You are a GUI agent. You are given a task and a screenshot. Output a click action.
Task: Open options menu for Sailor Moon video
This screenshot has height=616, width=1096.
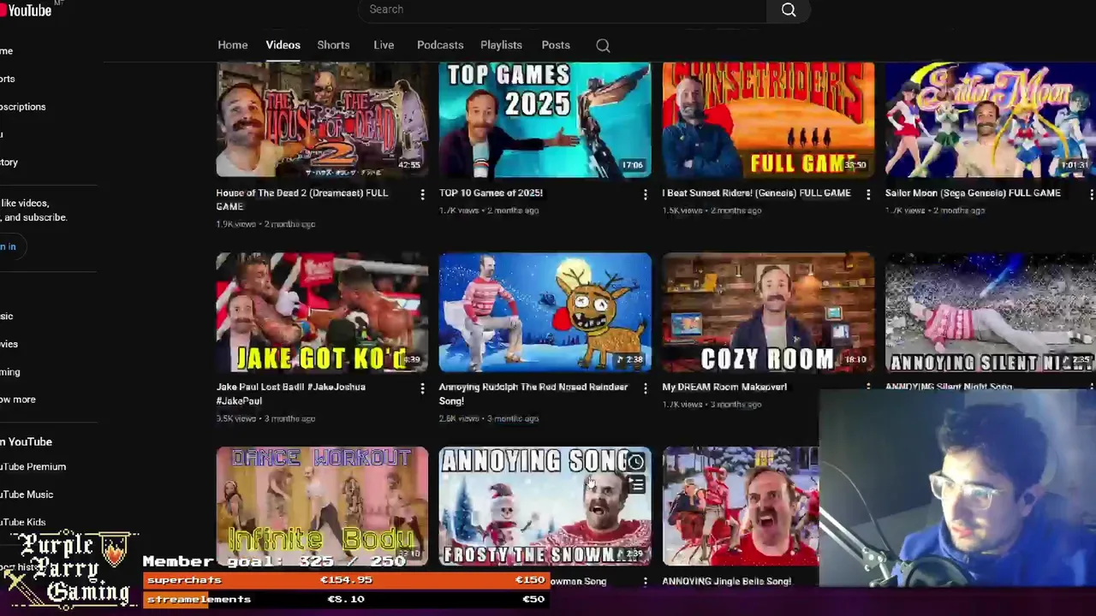[1091, 195]
